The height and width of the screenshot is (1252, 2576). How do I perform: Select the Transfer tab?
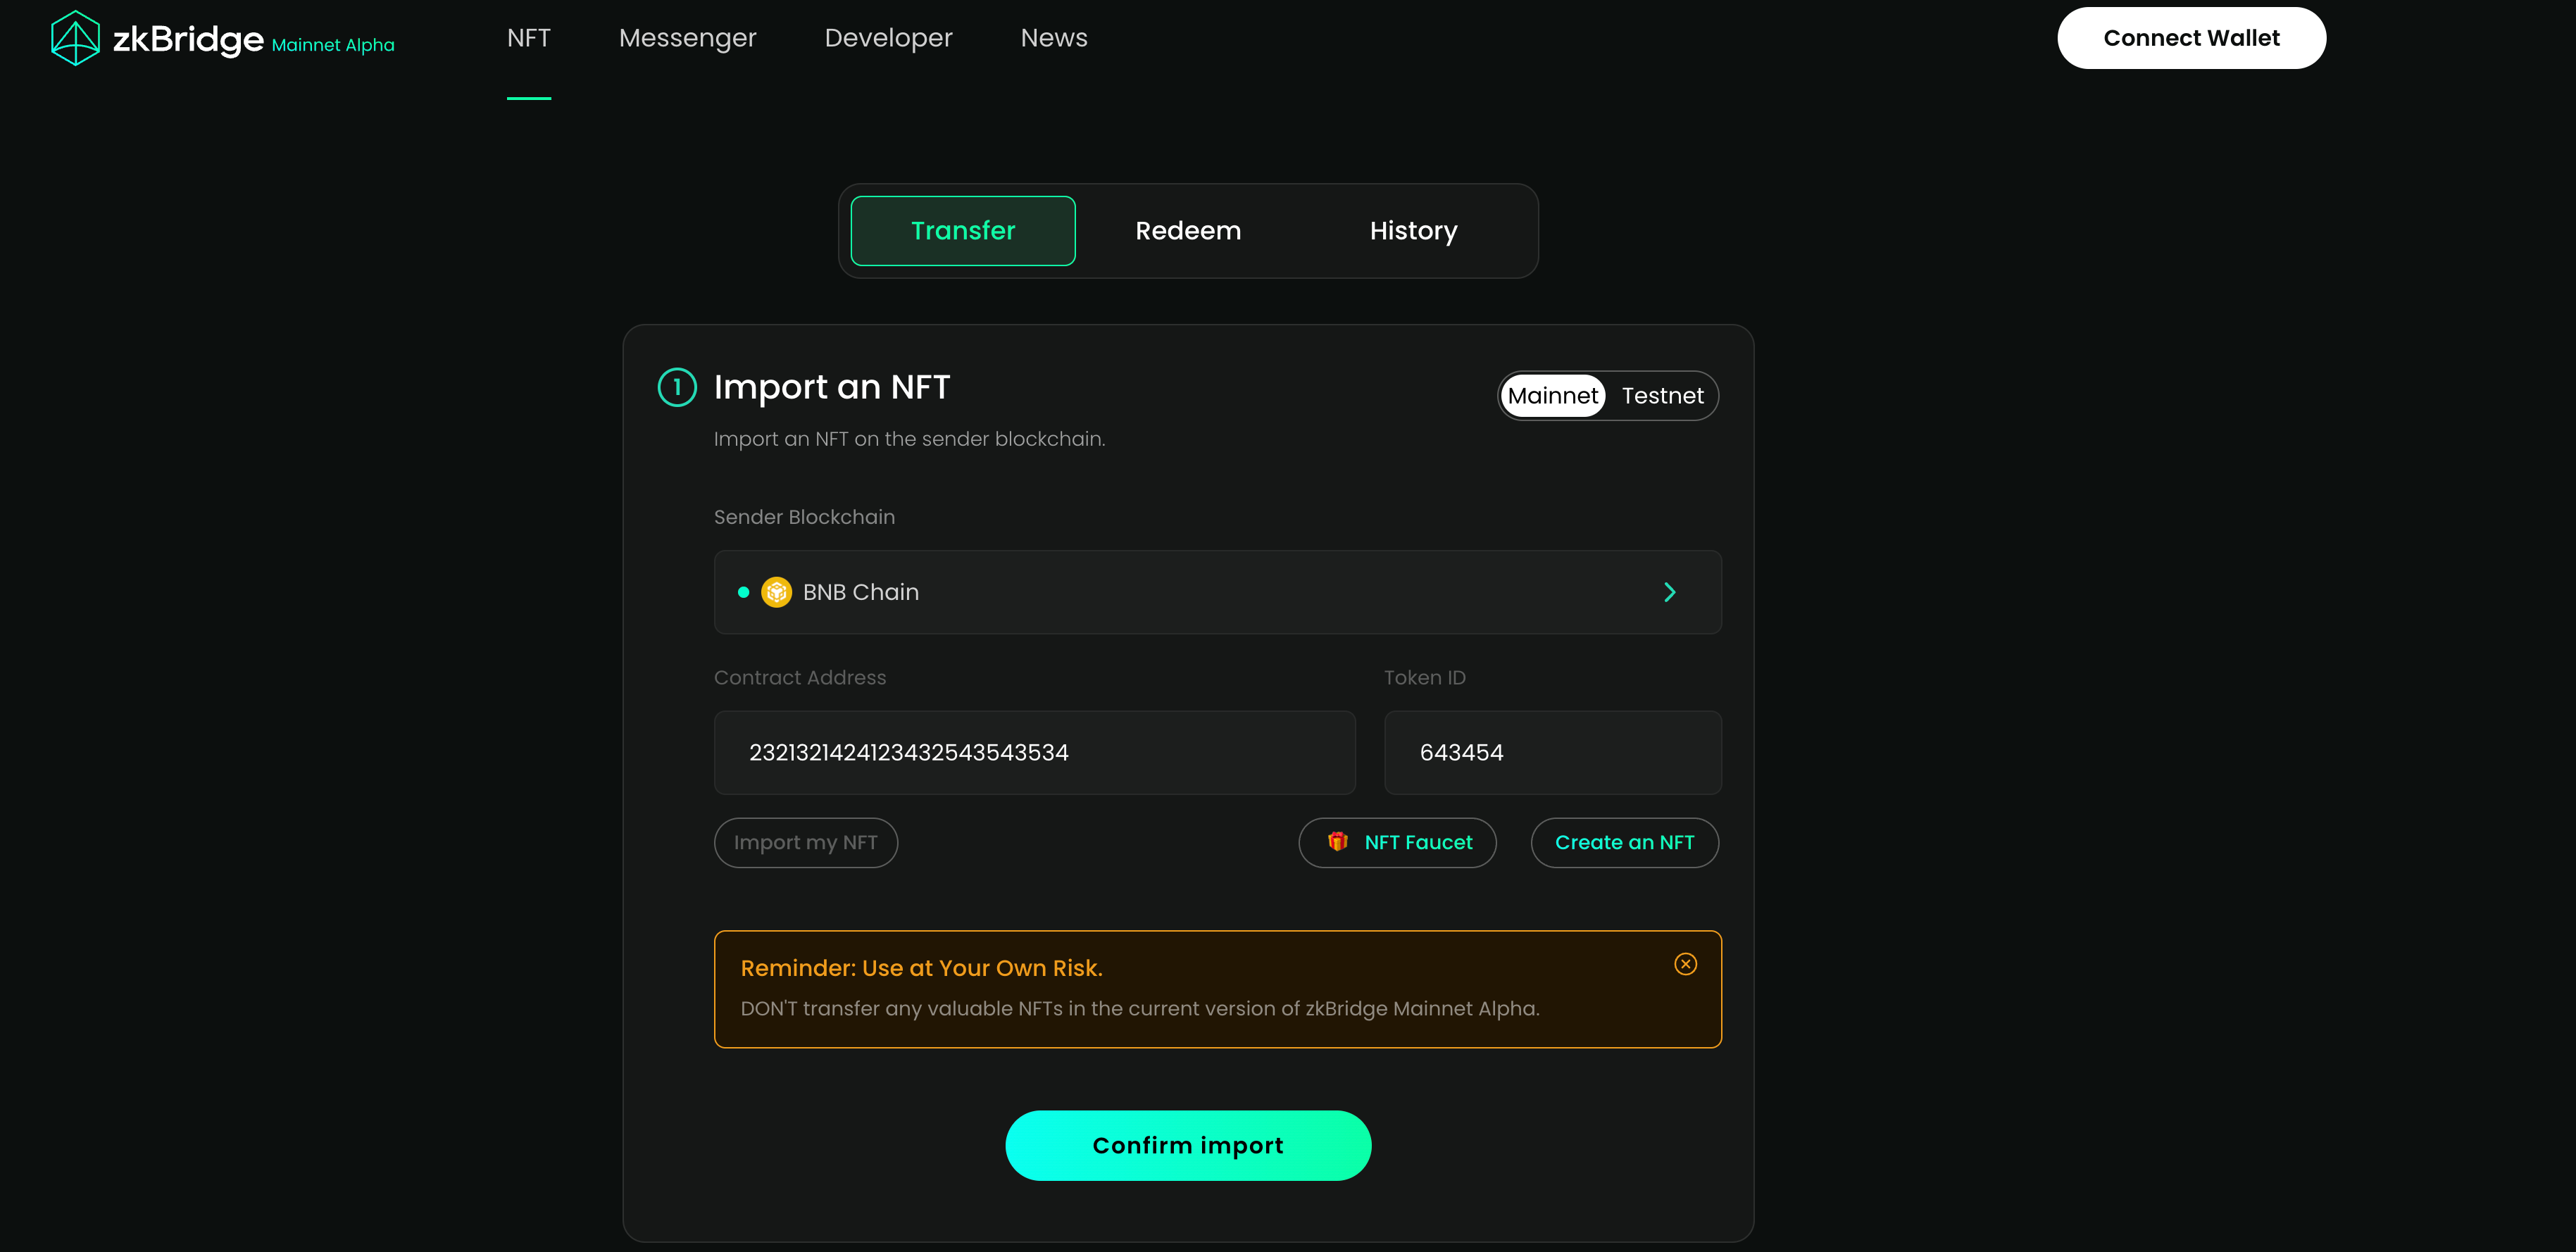click(963, 231)
